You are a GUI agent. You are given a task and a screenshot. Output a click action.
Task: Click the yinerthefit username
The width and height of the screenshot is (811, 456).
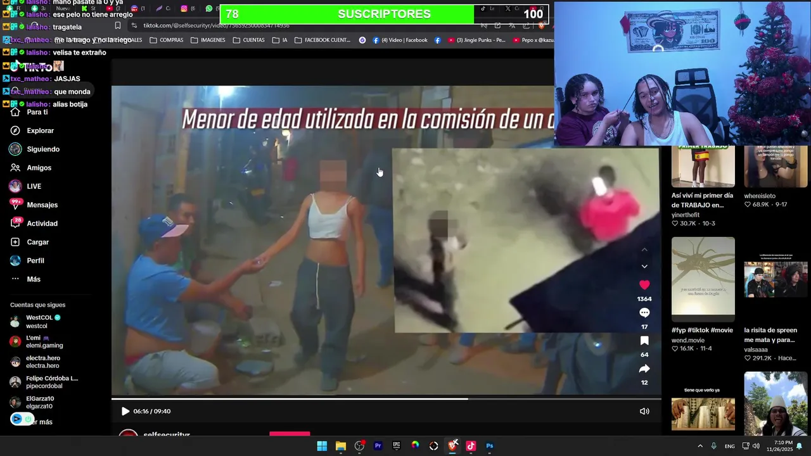(x=686, y=215)
